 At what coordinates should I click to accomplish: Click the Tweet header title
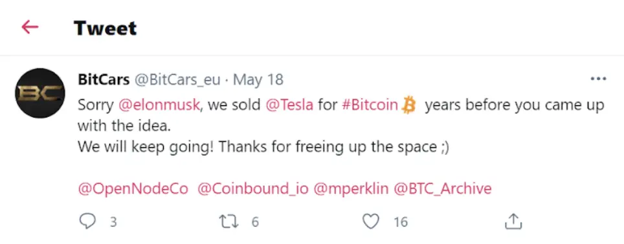click(105, 28)
